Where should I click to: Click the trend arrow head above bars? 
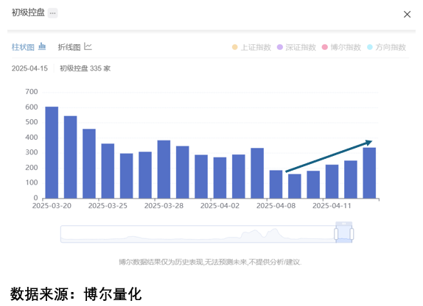click(x=368, y=143)
